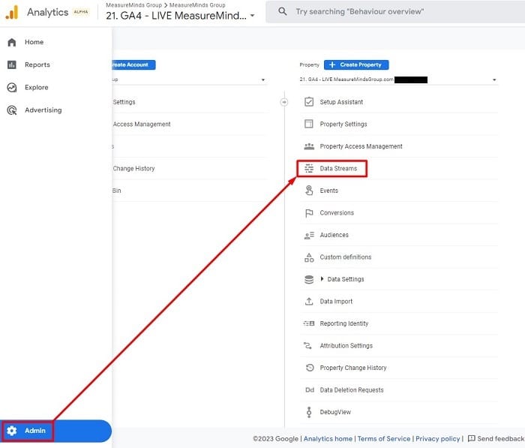Open Property Settings

pyautogui.click(x=343, y=124)
